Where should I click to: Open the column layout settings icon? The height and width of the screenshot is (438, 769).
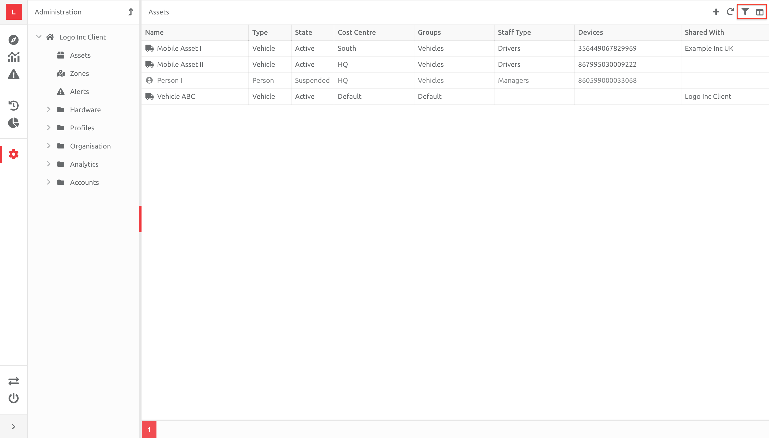tap(760, 12)
